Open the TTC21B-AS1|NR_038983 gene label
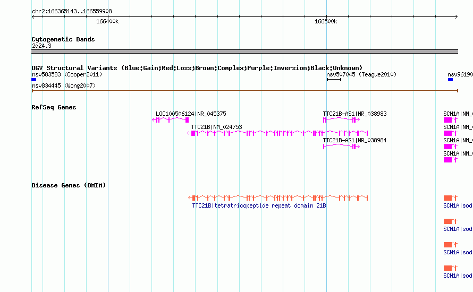 355,114
